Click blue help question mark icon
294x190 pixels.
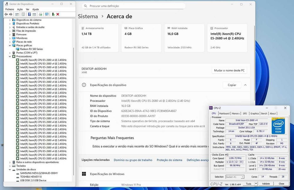coord(29,14)
